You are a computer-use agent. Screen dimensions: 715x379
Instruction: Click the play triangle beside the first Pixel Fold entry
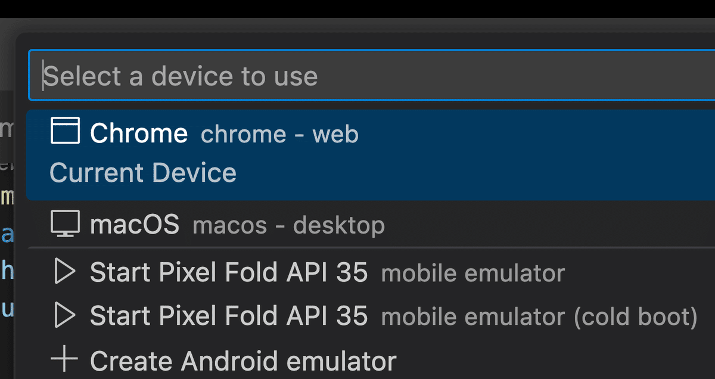click(x=64, y=272)
